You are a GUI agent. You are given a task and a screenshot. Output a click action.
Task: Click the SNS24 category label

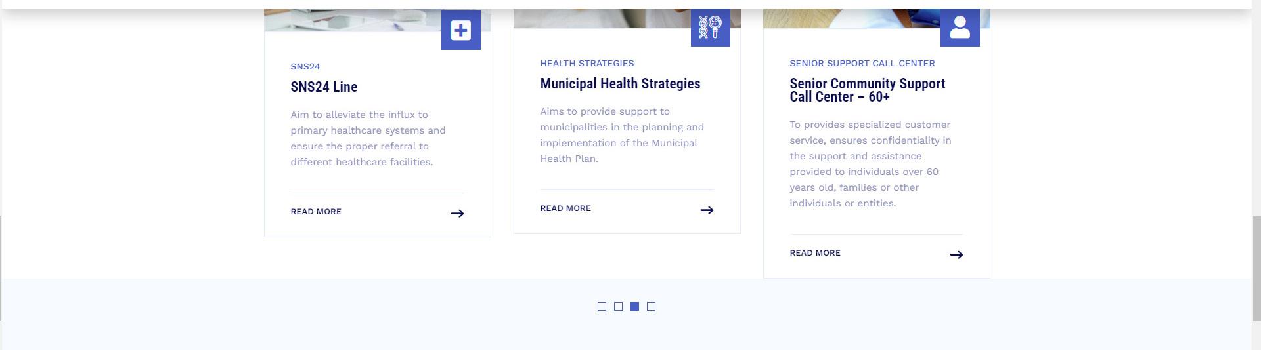click(305, 66)
